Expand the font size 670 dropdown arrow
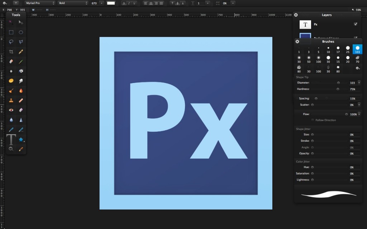Image resolution: width=367 pixels, height=229 pixels. tap(101, 3)
